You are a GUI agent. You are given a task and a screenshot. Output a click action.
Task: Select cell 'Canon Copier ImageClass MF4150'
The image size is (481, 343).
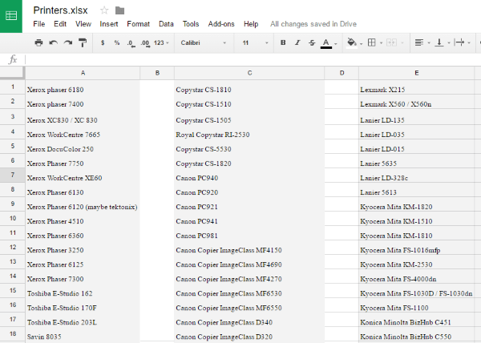(x=249, y=248)
